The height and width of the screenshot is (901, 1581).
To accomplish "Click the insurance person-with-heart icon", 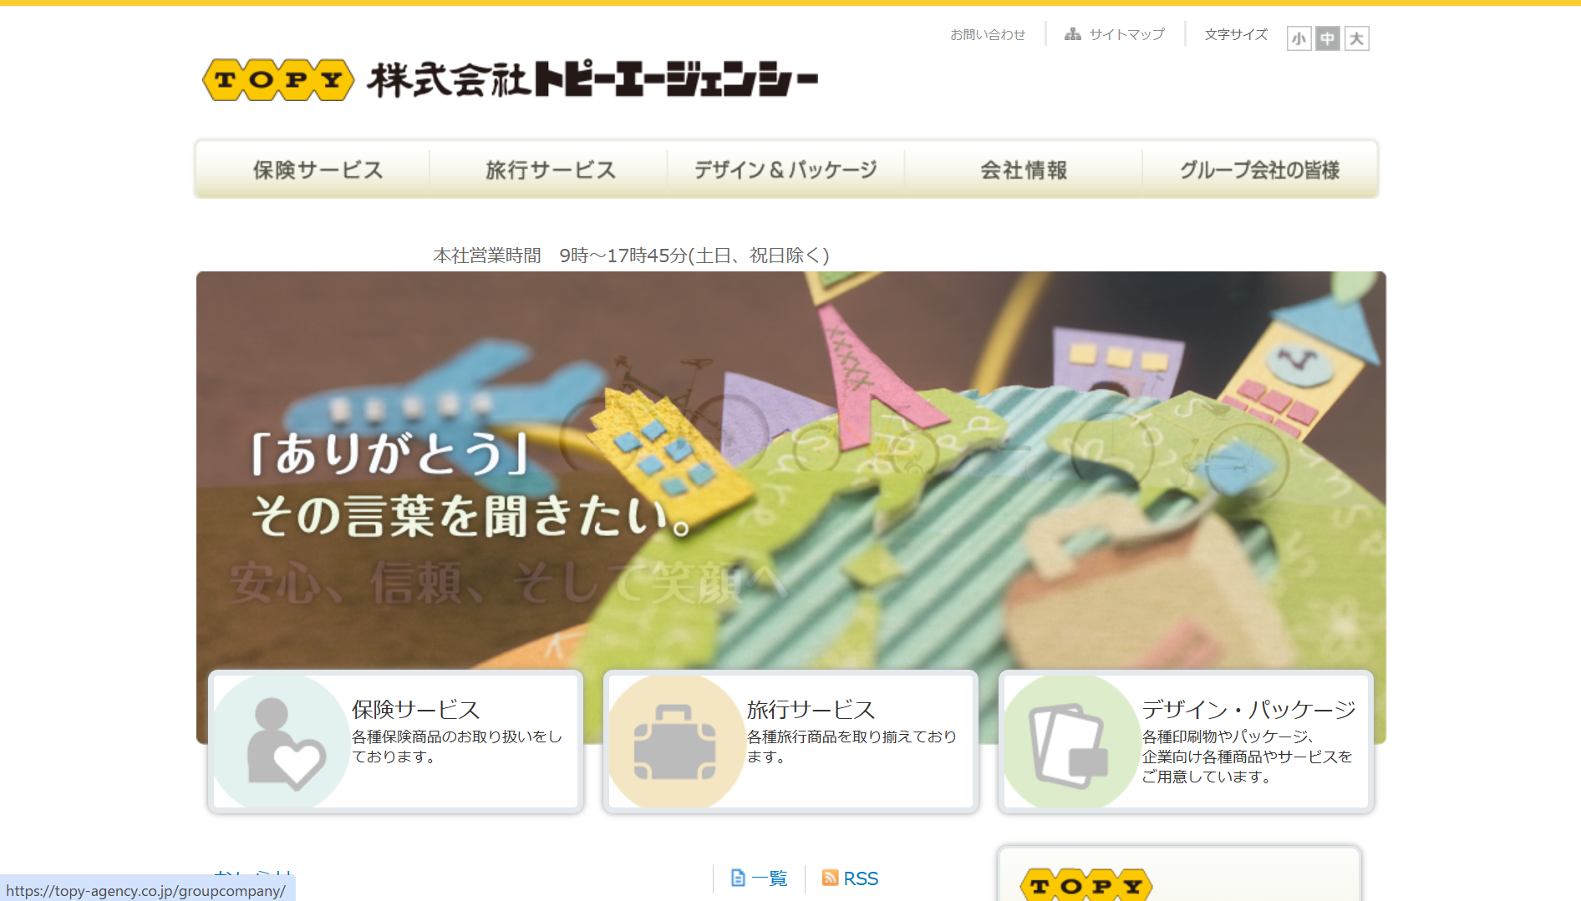I will pyautogui.click(x=282, y=742).
